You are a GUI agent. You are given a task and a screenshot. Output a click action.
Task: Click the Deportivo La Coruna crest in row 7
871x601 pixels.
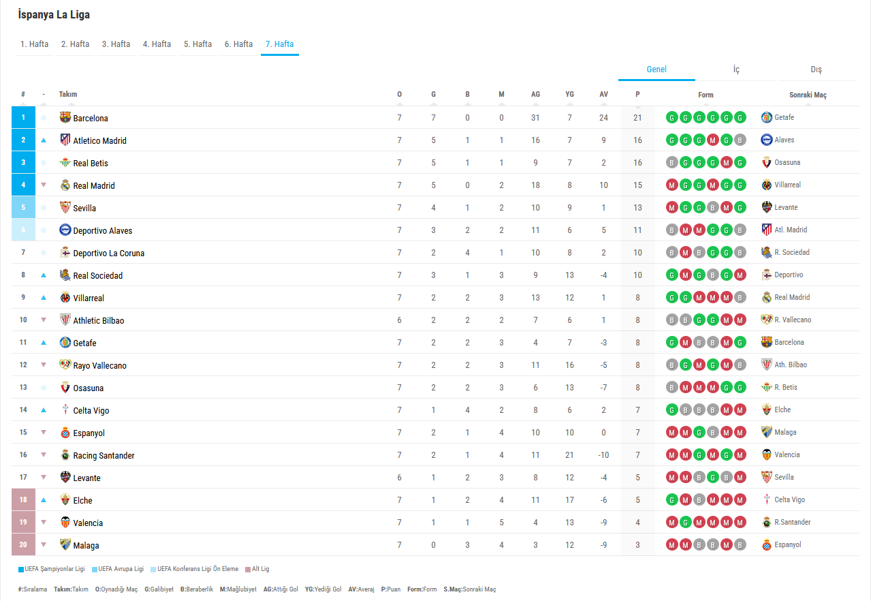coord(65,252)
